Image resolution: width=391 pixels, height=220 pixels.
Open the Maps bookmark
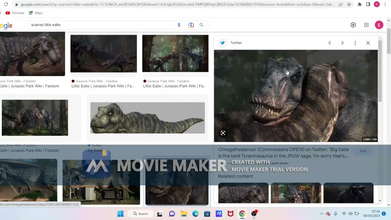click(x=35, y=13)
